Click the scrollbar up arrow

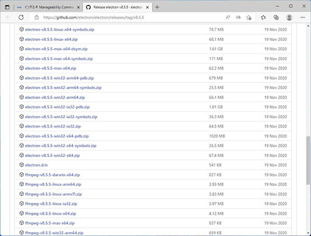click(308, 26)
